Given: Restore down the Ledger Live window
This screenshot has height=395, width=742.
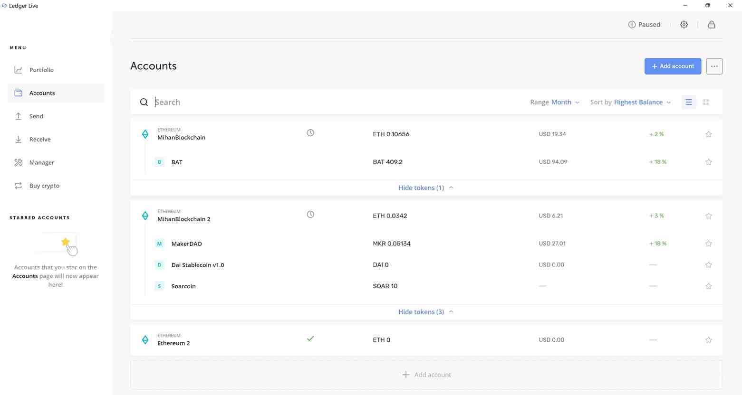Looking at the screenshot, I should [707, 6].
